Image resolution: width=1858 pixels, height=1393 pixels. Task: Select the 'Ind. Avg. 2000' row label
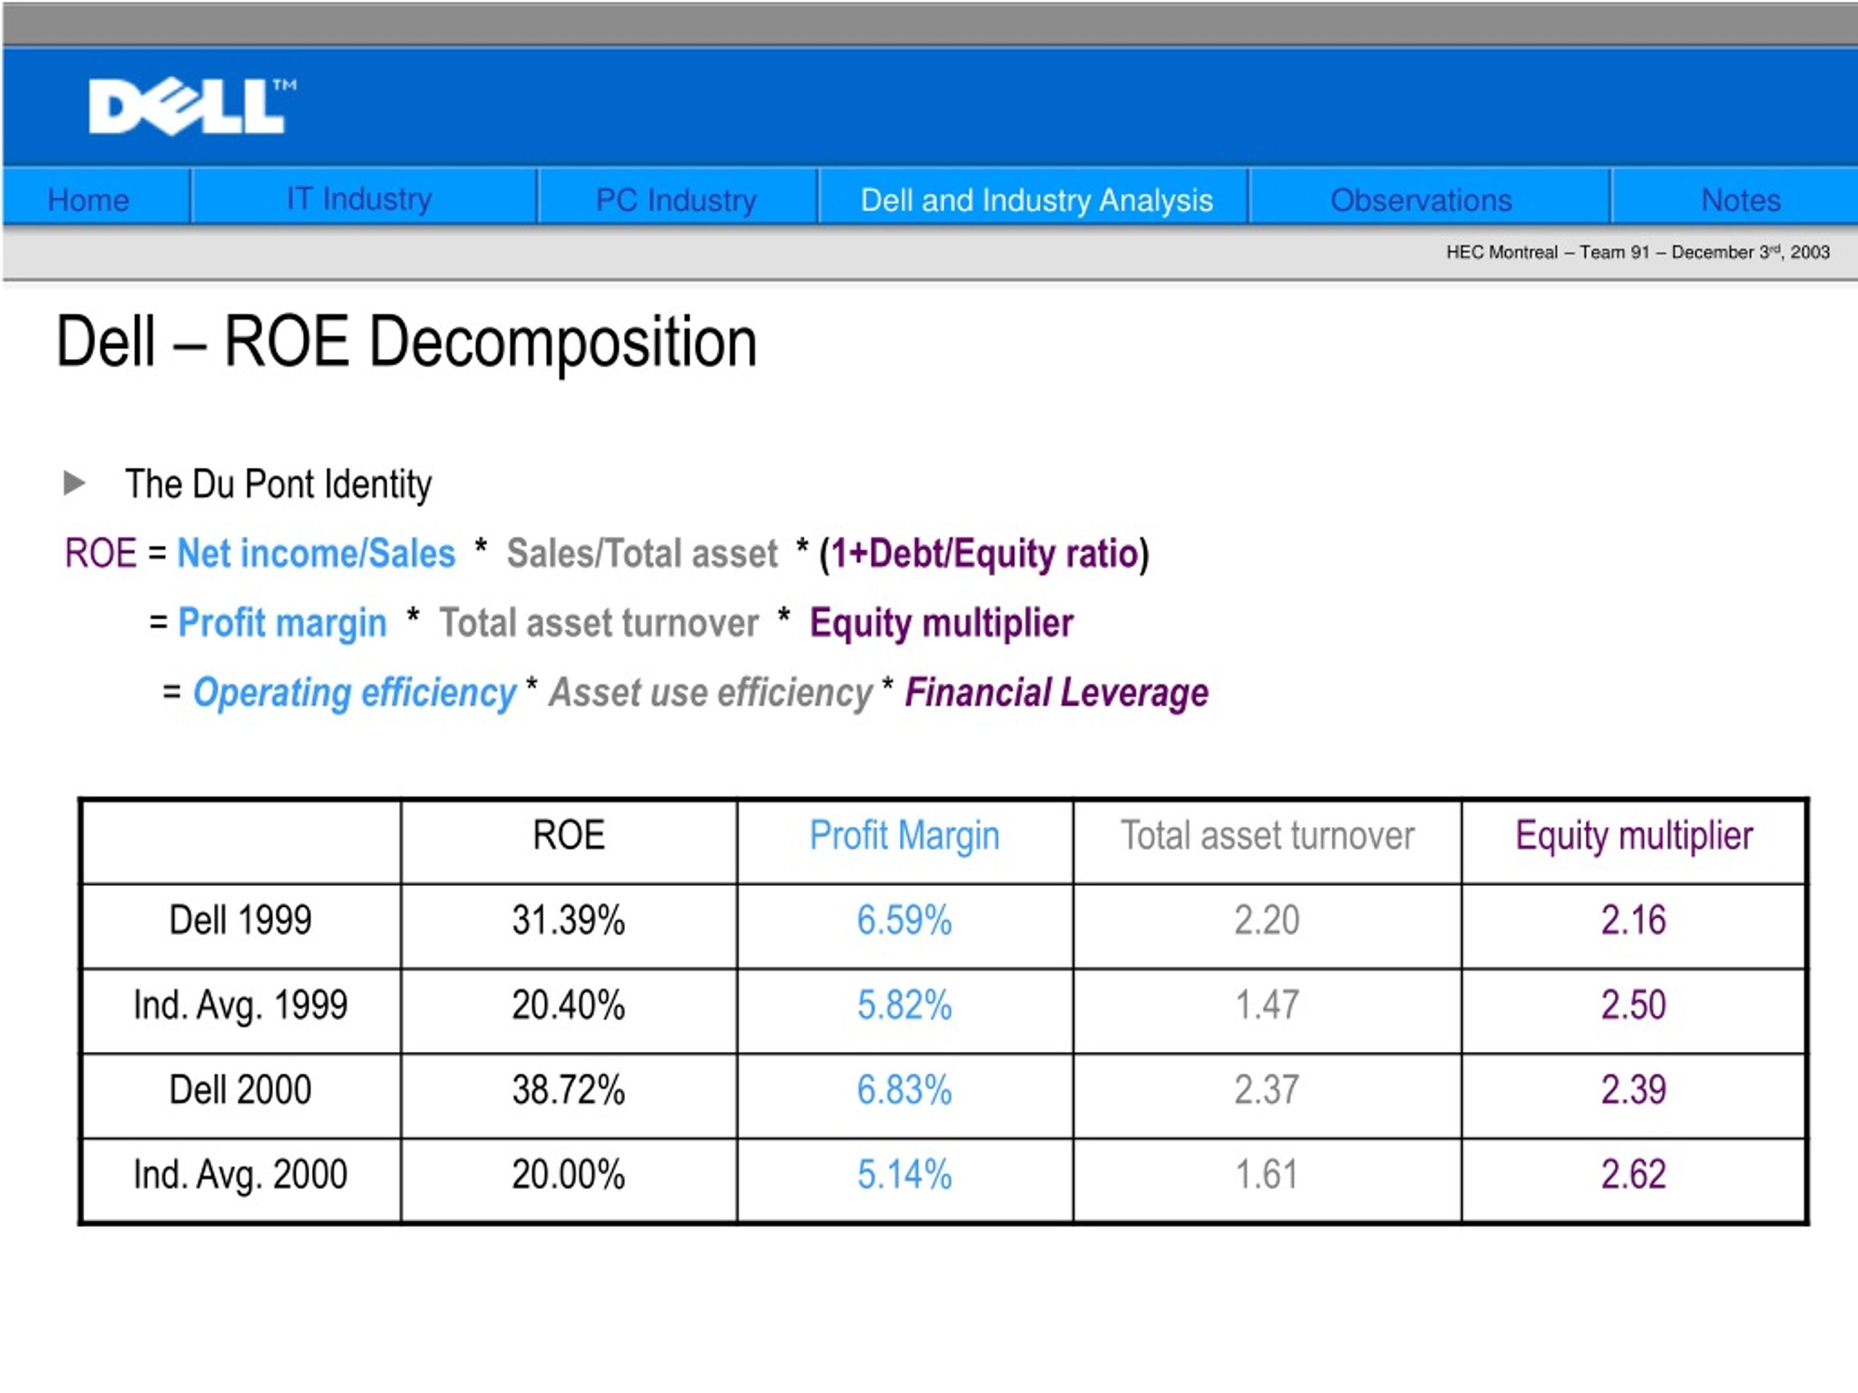point(240,1175)
